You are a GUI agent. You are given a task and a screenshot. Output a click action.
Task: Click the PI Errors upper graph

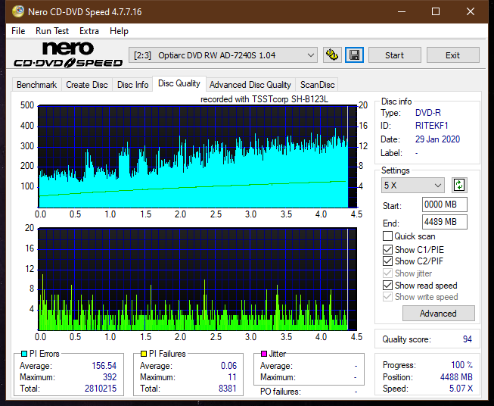[x=197, y=157]
